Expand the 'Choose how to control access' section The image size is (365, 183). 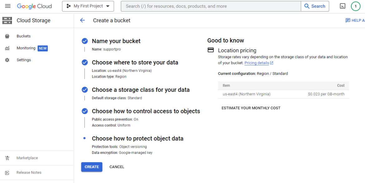pos(146,111)
